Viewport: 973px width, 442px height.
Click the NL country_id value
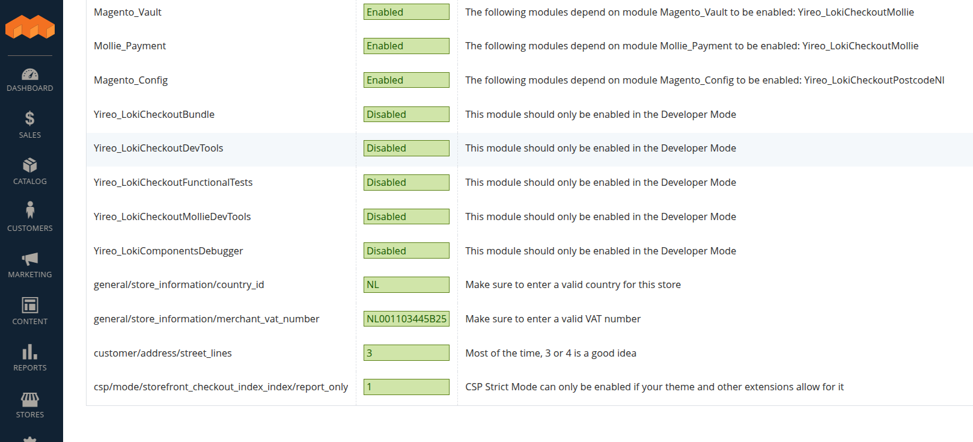(x=406, y=284)
